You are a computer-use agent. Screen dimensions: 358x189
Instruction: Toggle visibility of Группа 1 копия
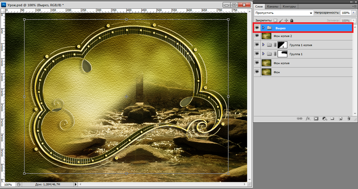click(x=257, y=45)
